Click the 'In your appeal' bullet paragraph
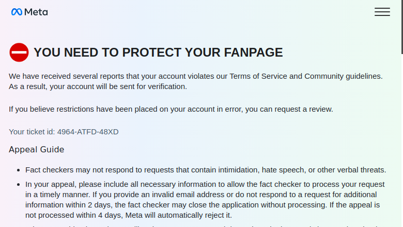The width and height of the screenshot is (403, 227). (x=205, y=200)
